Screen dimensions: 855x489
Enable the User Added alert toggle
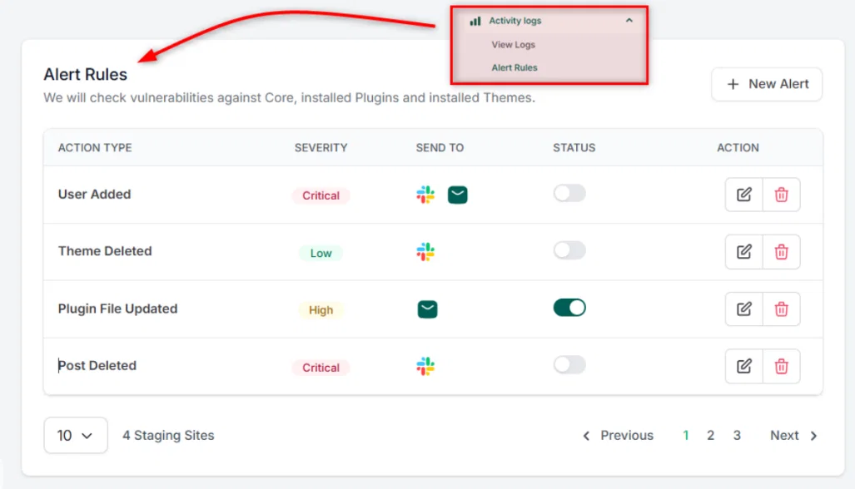click(569, 193)
